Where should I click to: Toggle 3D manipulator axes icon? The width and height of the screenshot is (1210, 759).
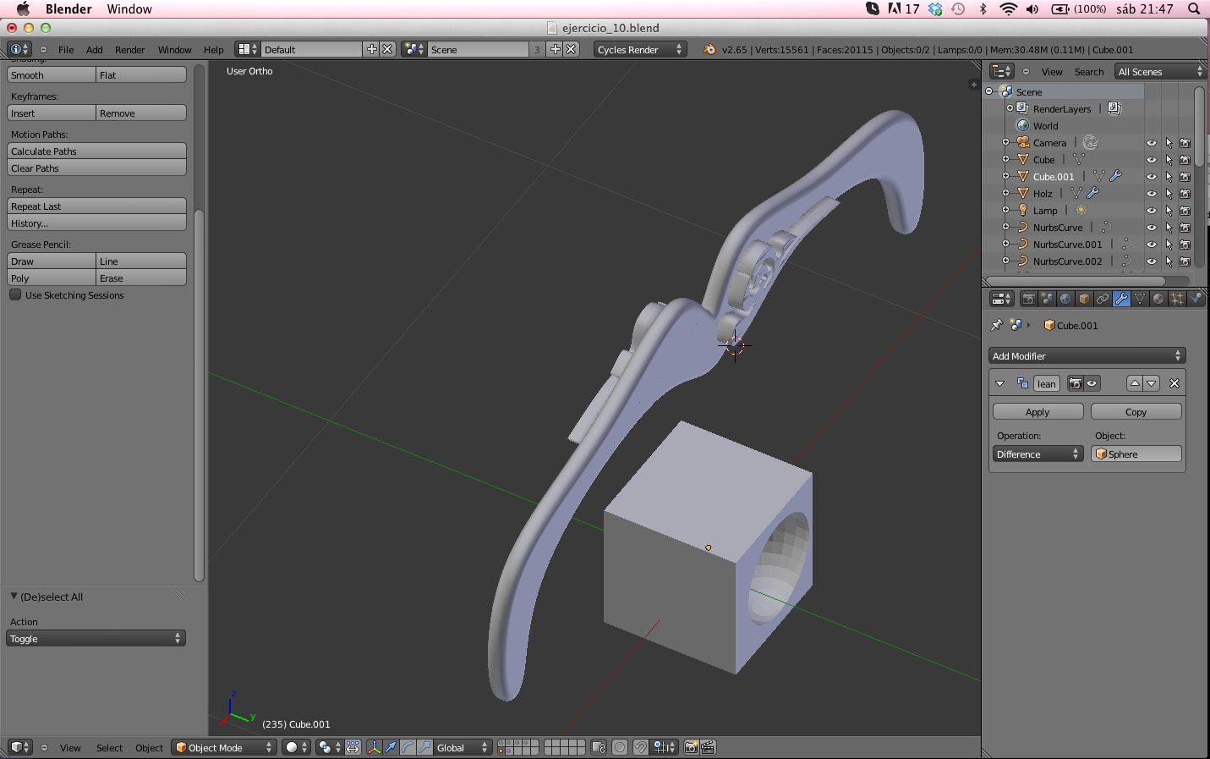pos(374,747)
